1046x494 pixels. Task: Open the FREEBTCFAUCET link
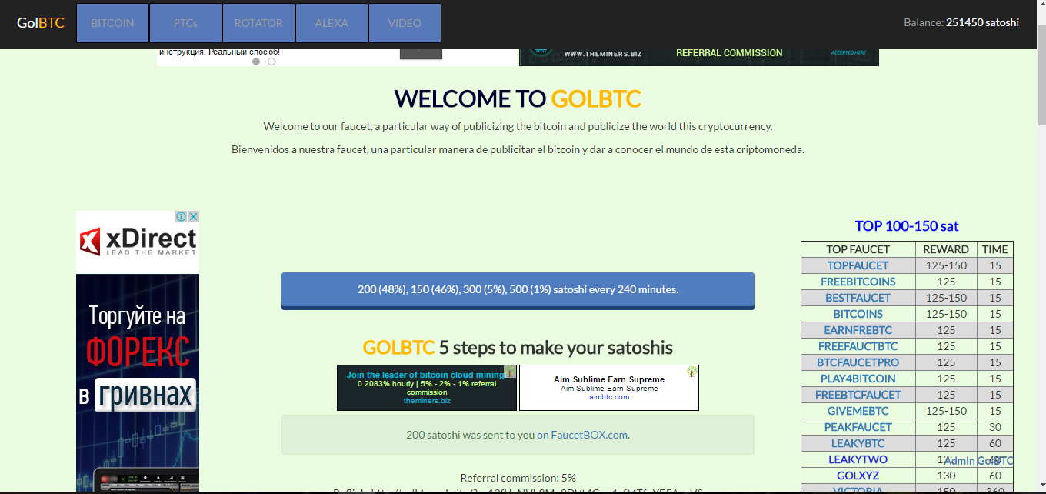858,395
